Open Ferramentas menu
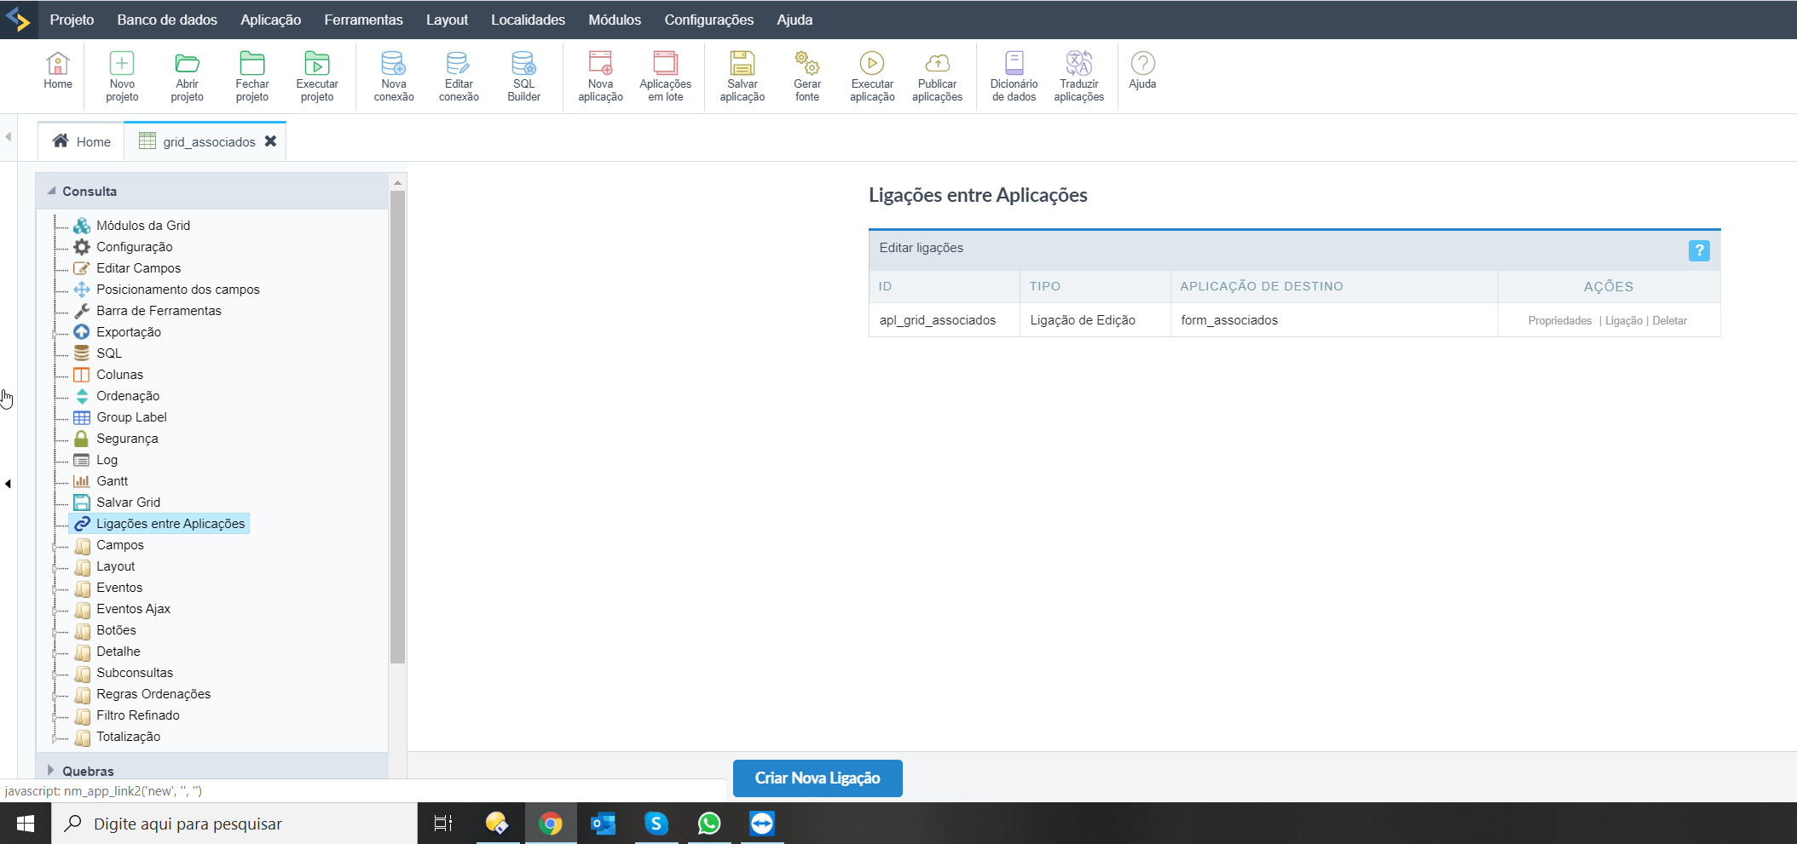 click(363, 20)
